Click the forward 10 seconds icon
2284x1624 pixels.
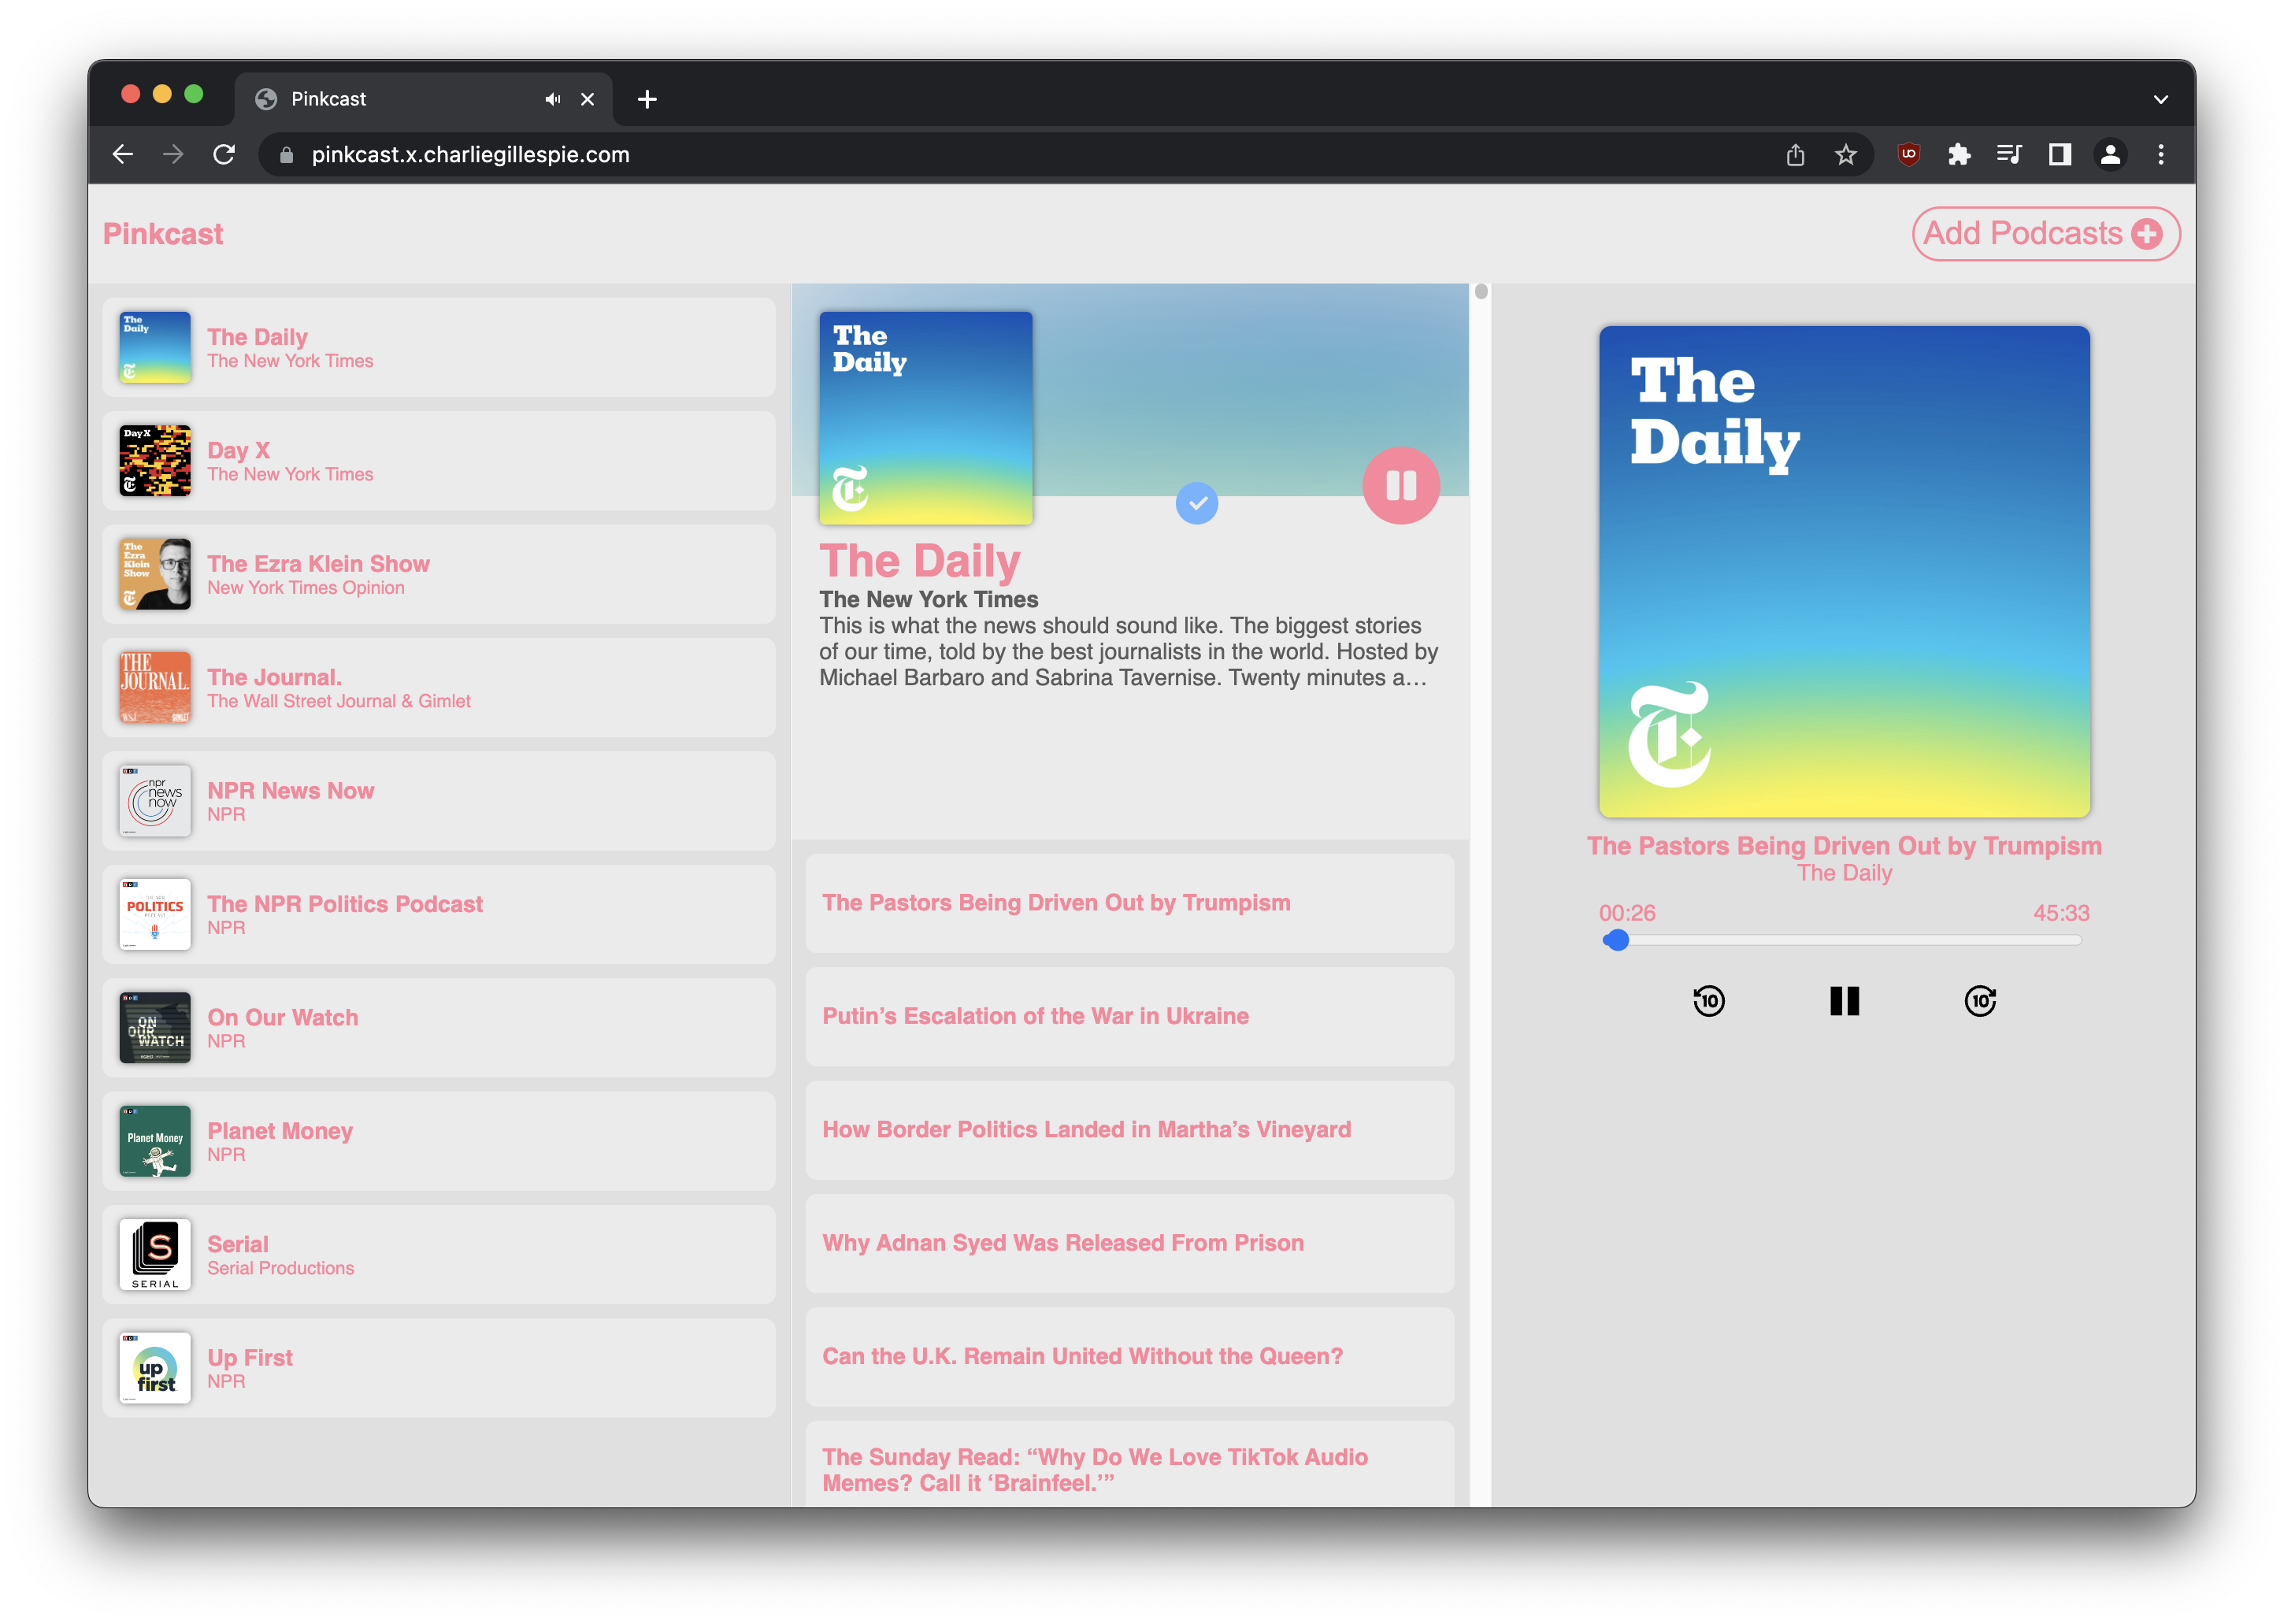coord(1980,1001)
